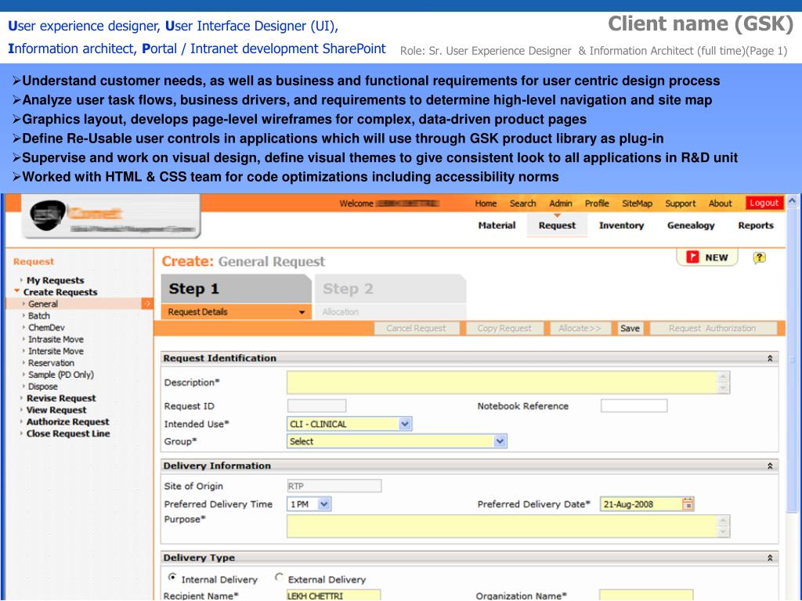The height and width of the screenshot is (601, 802).
Task: Click the Notebook Reference input field
Action: pyautogui.click(x=634, y=406)
